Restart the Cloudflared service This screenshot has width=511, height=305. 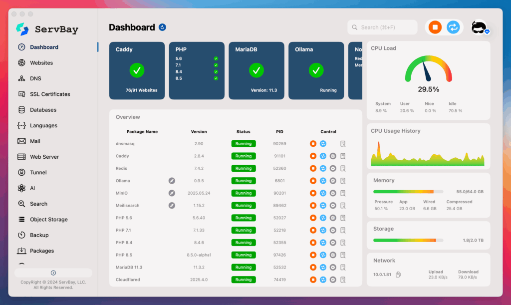(x=323, y=280)
